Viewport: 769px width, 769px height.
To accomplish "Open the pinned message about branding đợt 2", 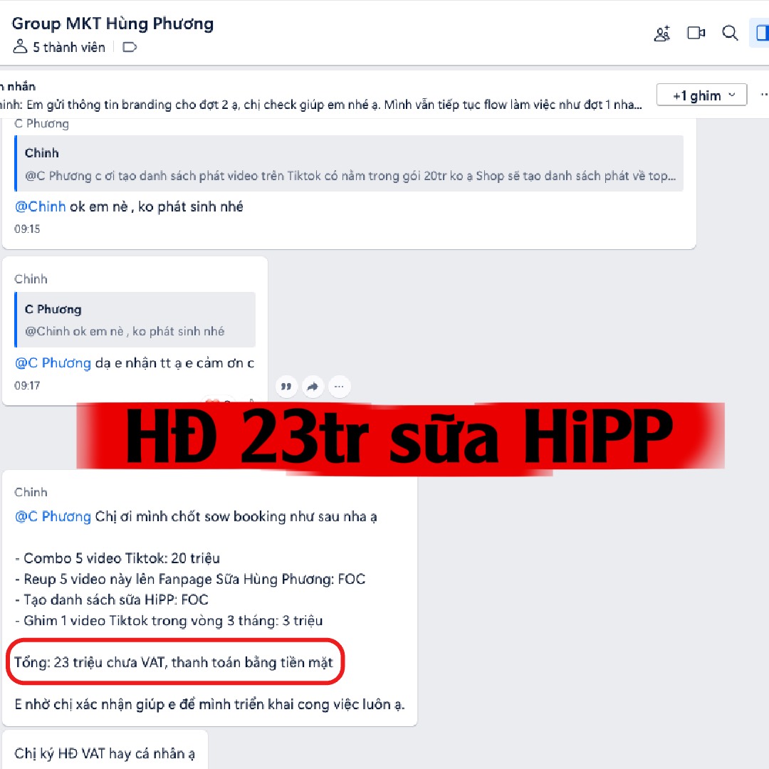I will pyautogui.click(x=321, y=105).
